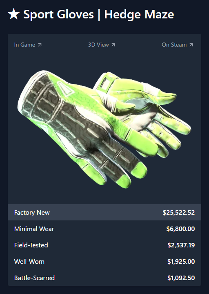This screenshot has height=294, width=209.
Task: Click the star icon before Sport Gloves
Action: point(13,14)
